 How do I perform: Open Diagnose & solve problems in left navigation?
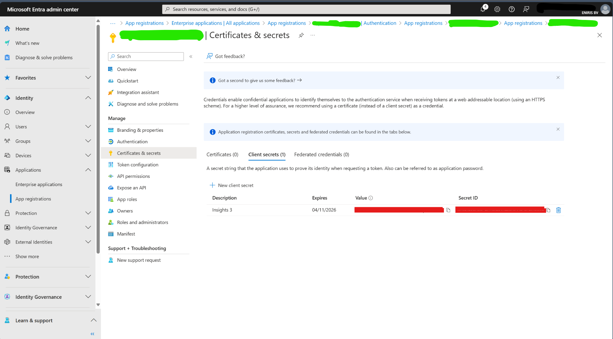click(44, 58)
